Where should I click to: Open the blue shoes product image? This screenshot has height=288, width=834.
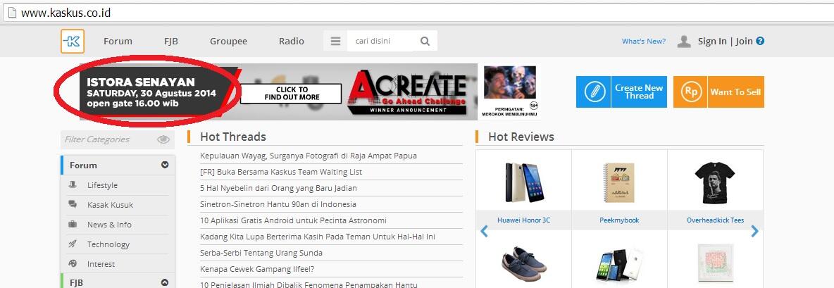(524, 263)
